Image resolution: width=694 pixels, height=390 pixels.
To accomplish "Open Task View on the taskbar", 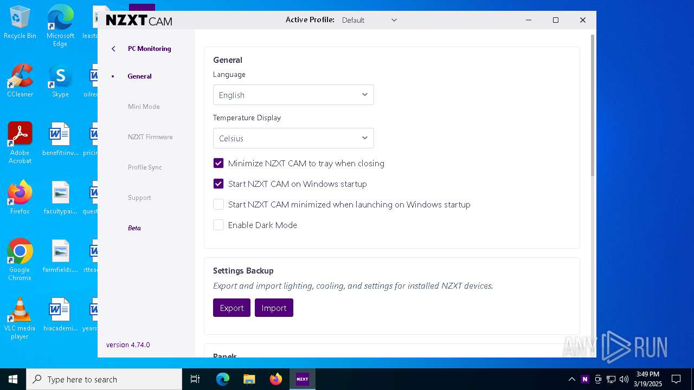I will (195, 379).
